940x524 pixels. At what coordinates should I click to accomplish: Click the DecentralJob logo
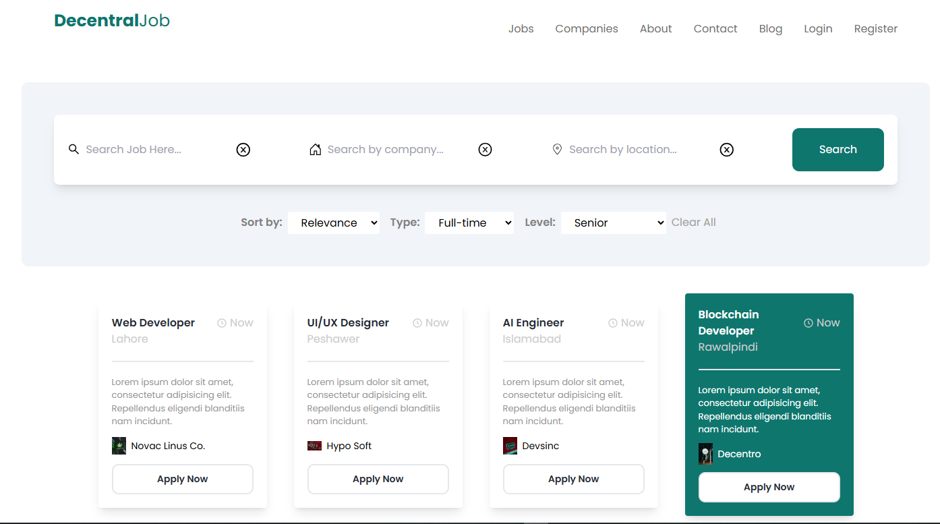click(x=112, y=21)
